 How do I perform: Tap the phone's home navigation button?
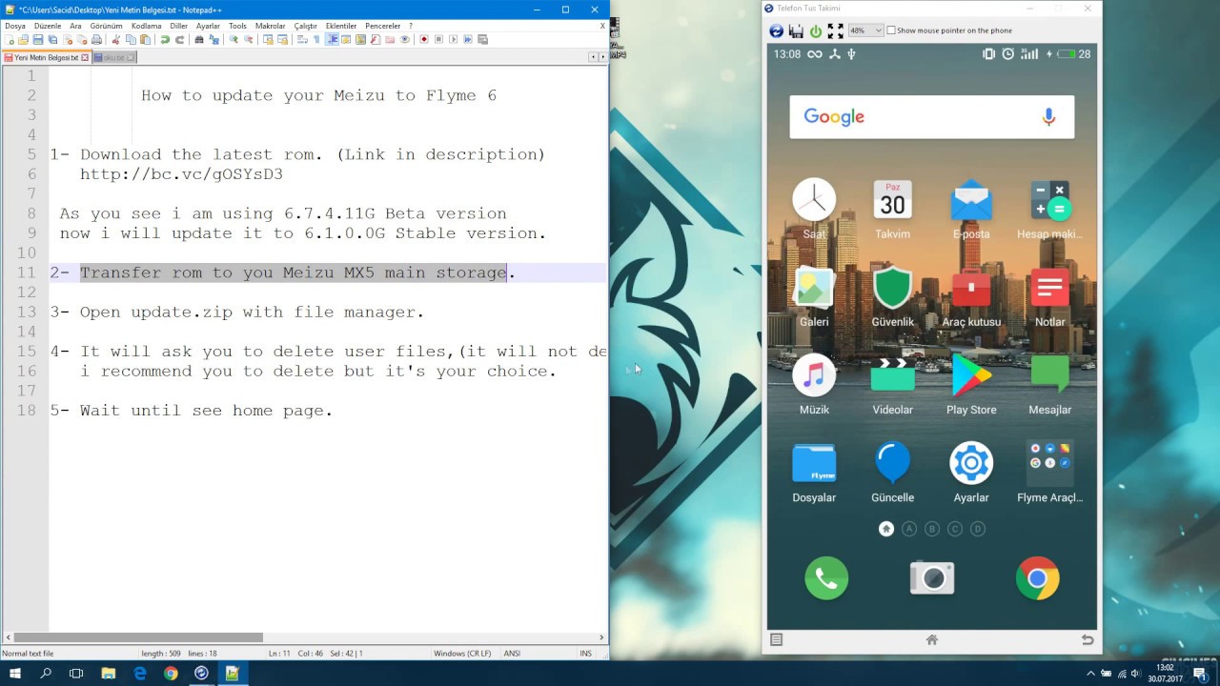tap(932, 640)
